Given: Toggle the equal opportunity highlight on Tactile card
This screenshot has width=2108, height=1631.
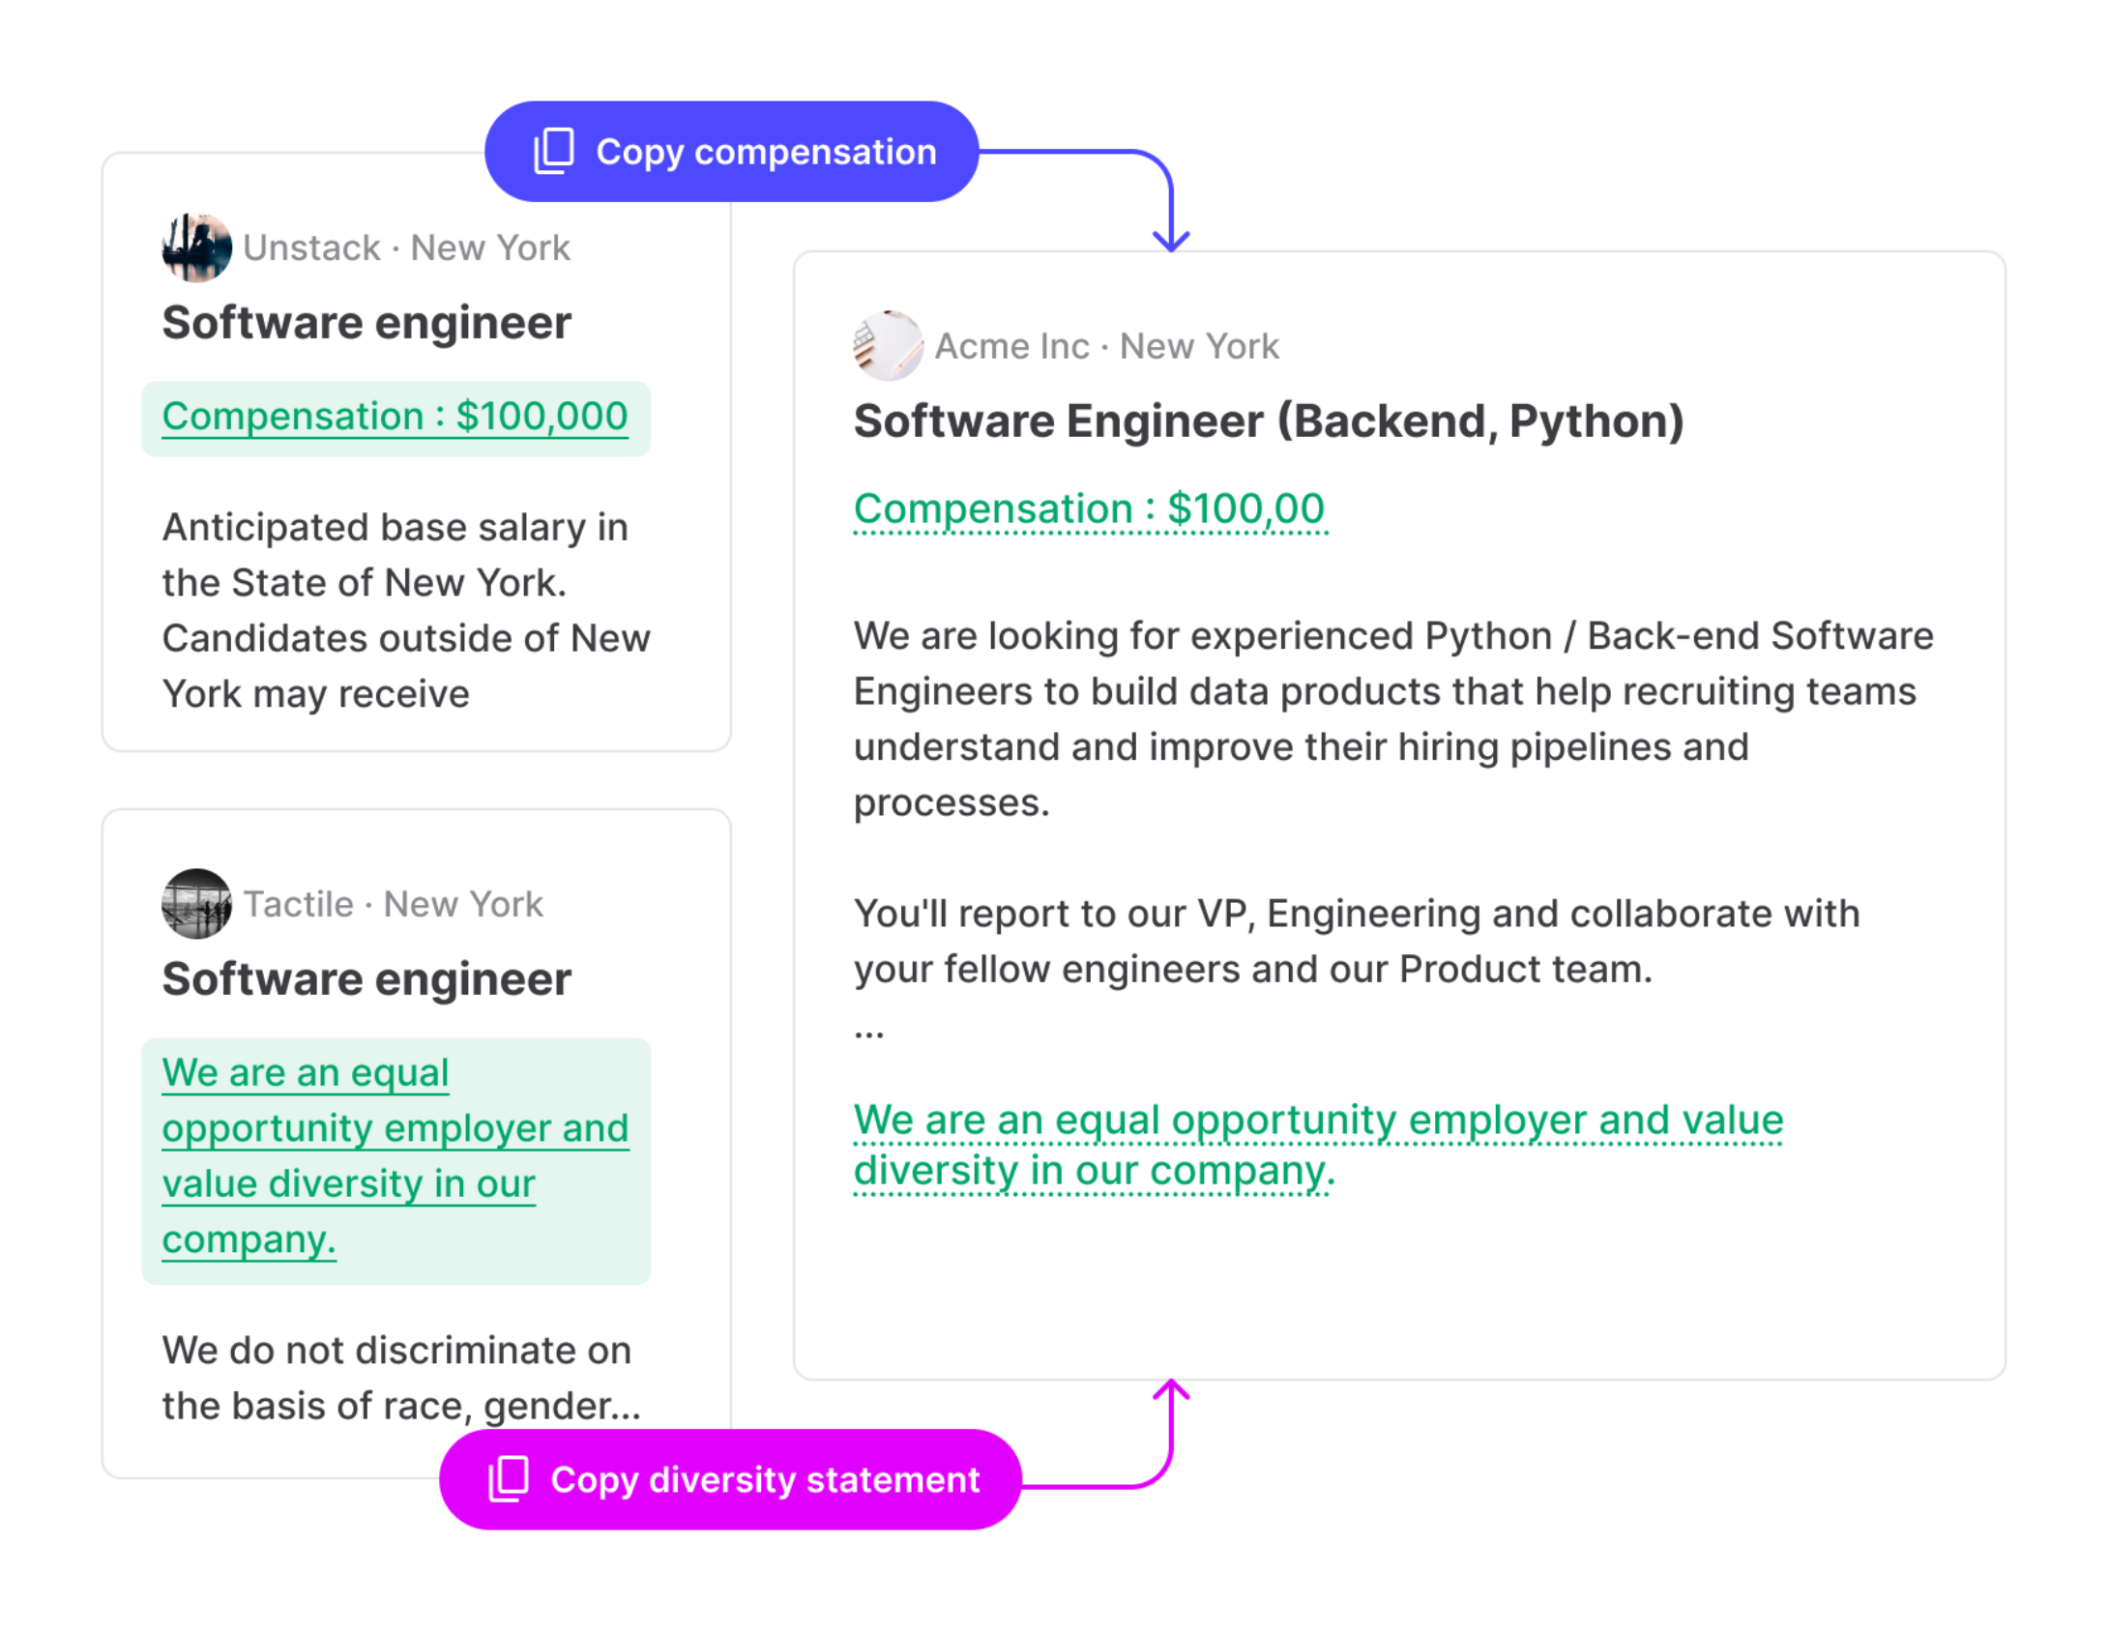Looking at the screenshot, I should (x=395, y=1155).
